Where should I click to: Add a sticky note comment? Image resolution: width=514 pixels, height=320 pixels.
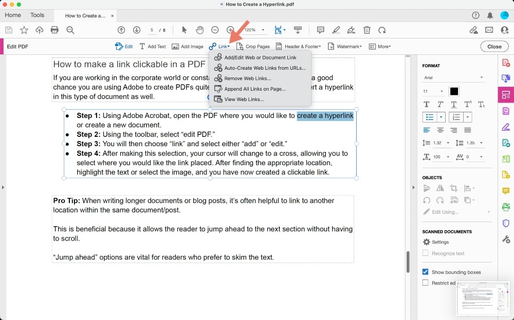320,30
